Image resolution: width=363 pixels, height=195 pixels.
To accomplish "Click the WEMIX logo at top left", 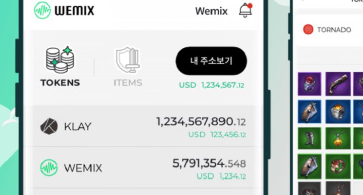I will tap(64, 10).
